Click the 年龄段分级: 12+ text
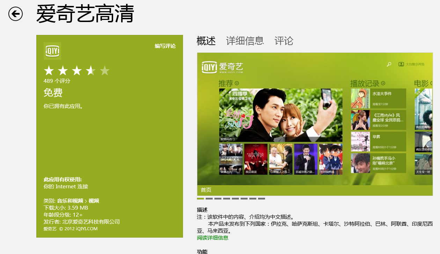The image size is (440, 254). click(x=63, y=215)
